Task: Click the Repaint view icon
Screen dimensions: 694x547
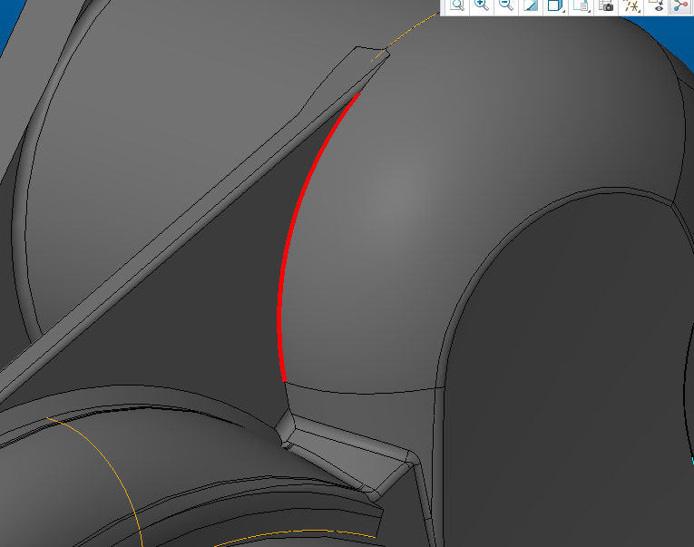Action: coord(531,6)
